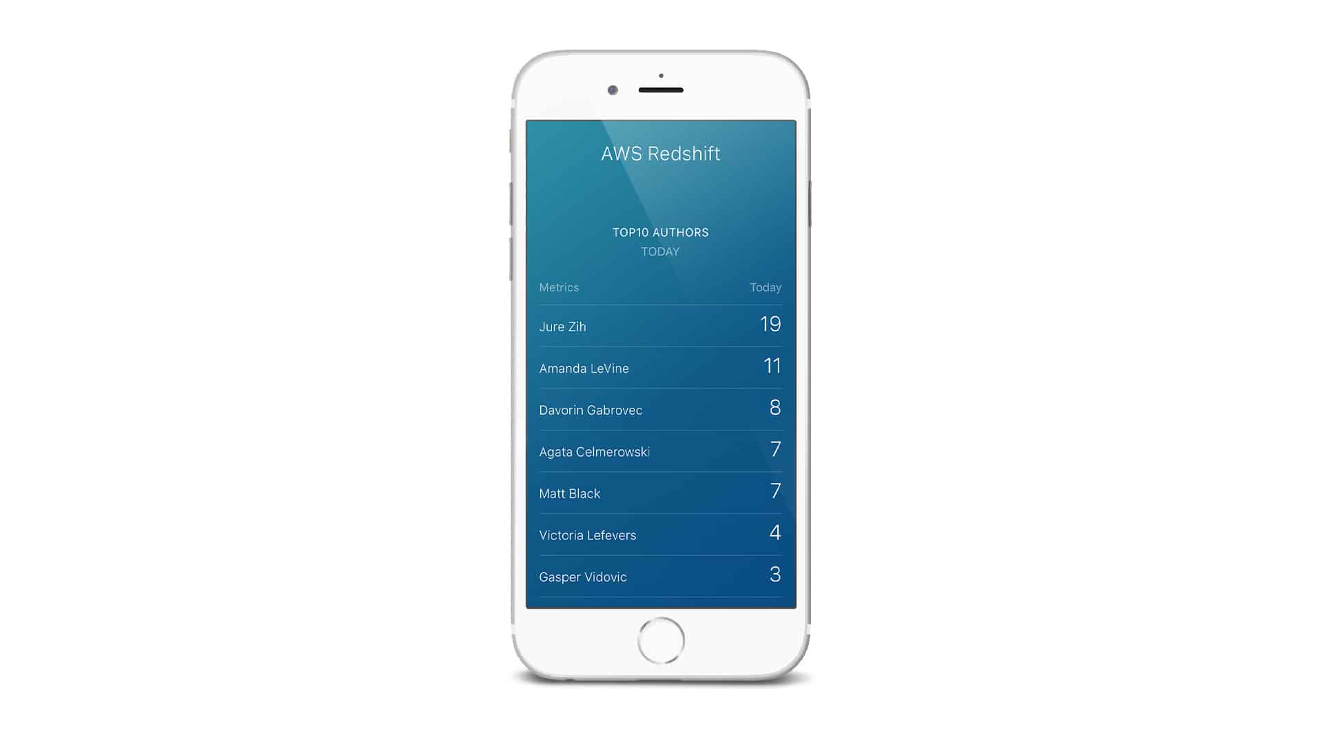The image size is (1323, 744).
Task: Open AWS Redshift dashboard title
Action: click(x=661, y=153)
